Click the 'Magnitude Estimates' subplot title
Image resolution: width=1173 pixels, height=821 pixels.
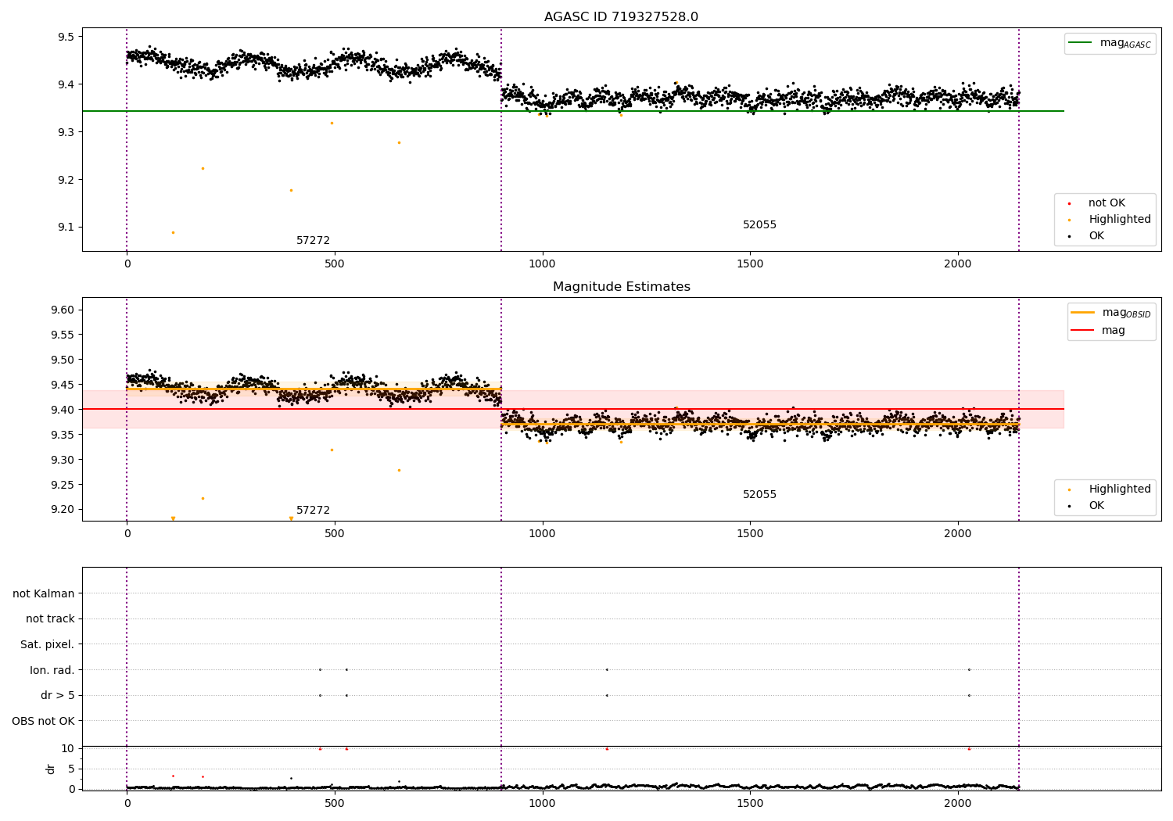(621, 287)
